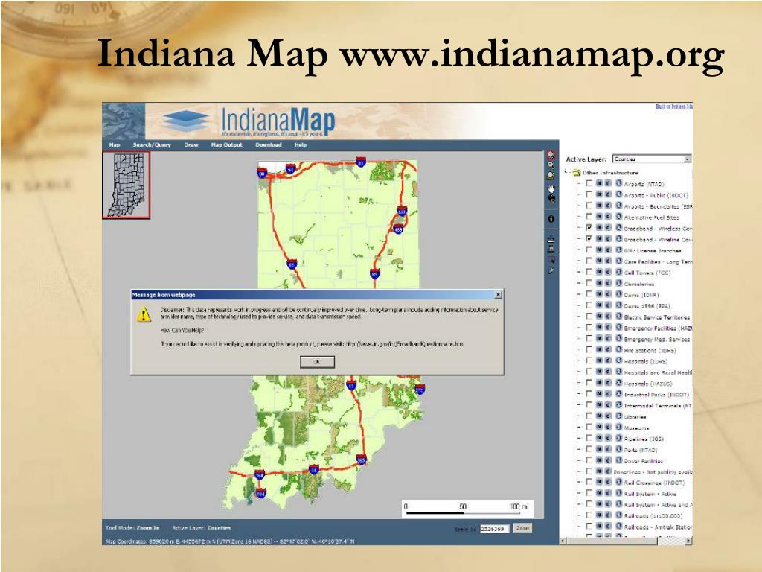Open the Map Output menu

(x=226, y=145)
